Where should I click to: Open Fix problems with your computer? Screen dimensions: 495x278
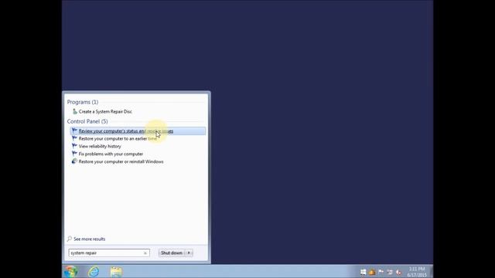111,154
